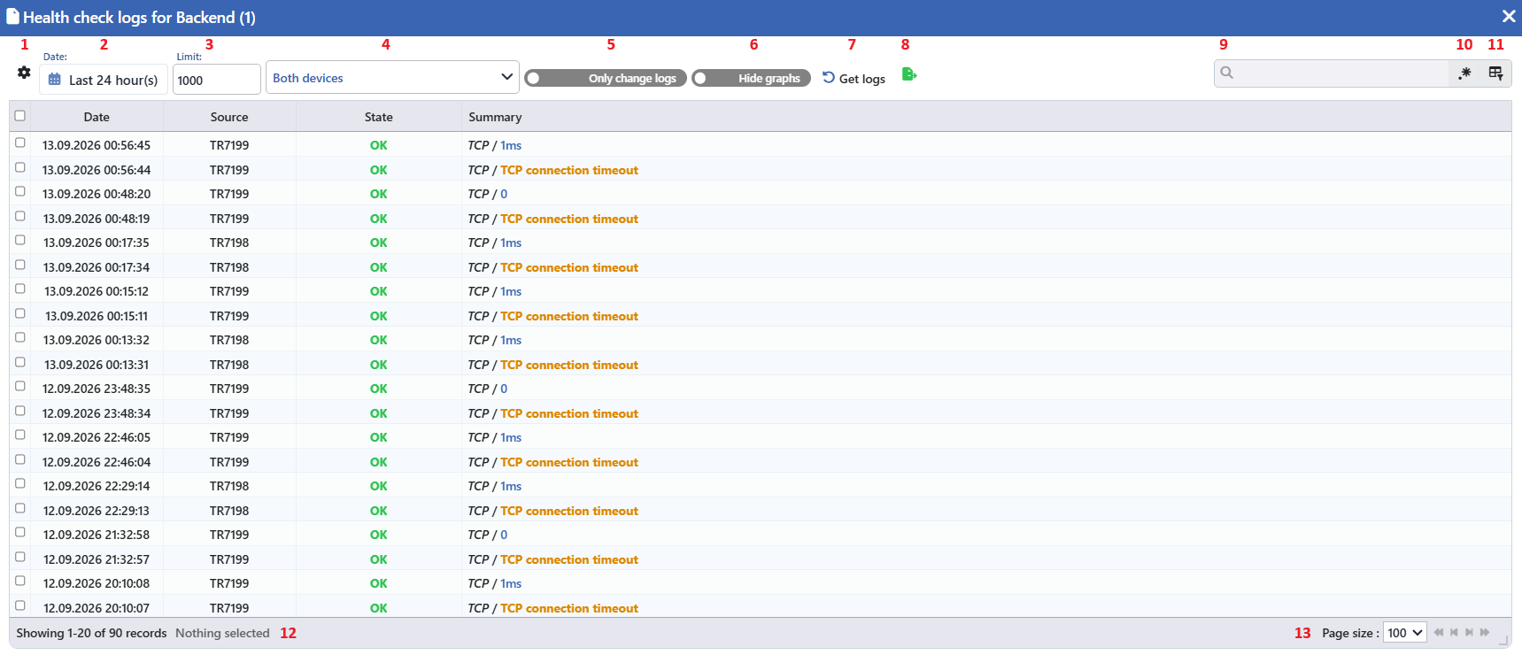The width and height of the screenshot is (1522, 655).
Task: Enable the Only change logs switch
Action: coord(606,78)
